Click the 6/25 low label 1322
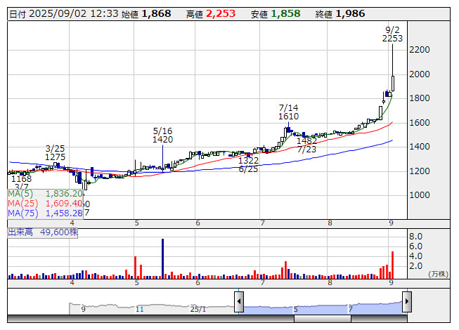The height and width of the screenshot is (330, 459). pos(248,161)
